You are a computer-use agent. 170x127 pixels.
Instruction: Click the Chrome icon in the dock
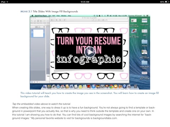tap(111, 86)
